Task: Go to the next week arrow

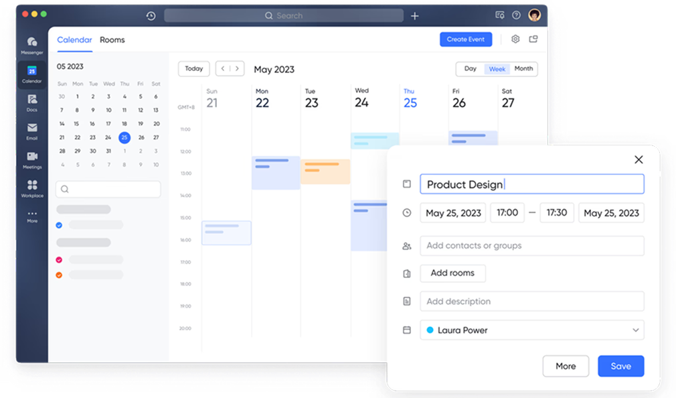Action: tap(237, 68)
